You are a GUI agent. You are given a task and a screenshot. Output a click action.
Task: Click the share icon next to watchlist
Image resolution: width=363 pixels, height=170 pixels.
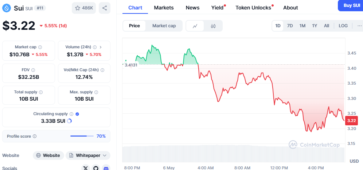(105, 8)
